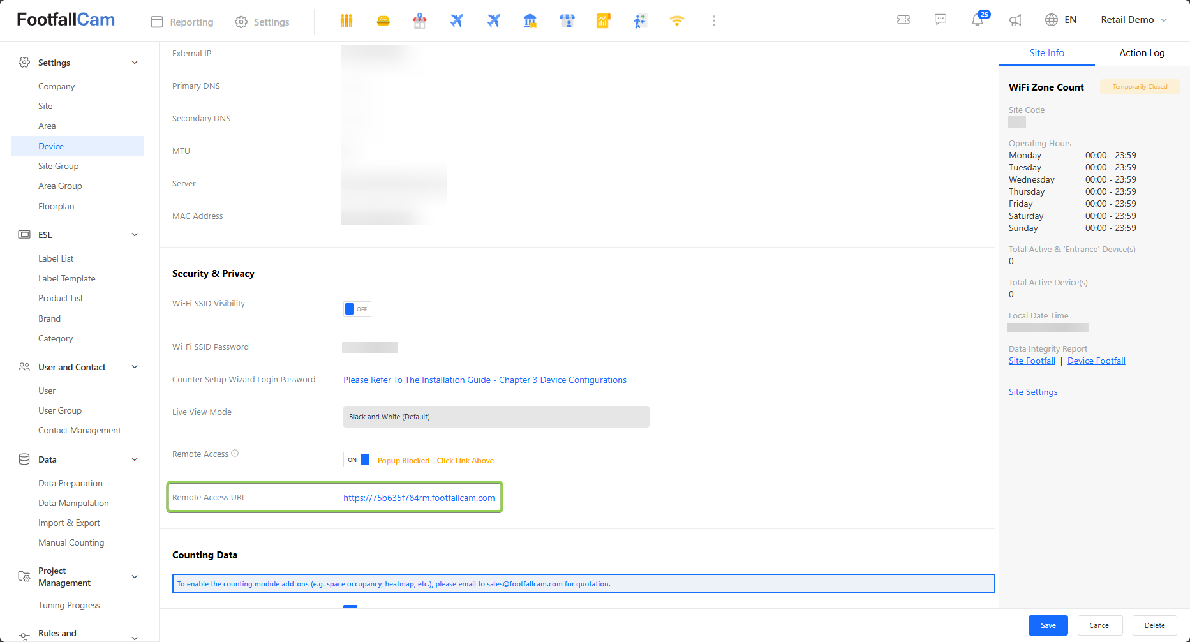Select Site Group in sidebar menu

click(x=59, y=166)
